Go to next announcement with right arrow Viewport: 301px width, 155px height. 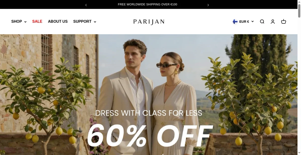tap(208, 5)
